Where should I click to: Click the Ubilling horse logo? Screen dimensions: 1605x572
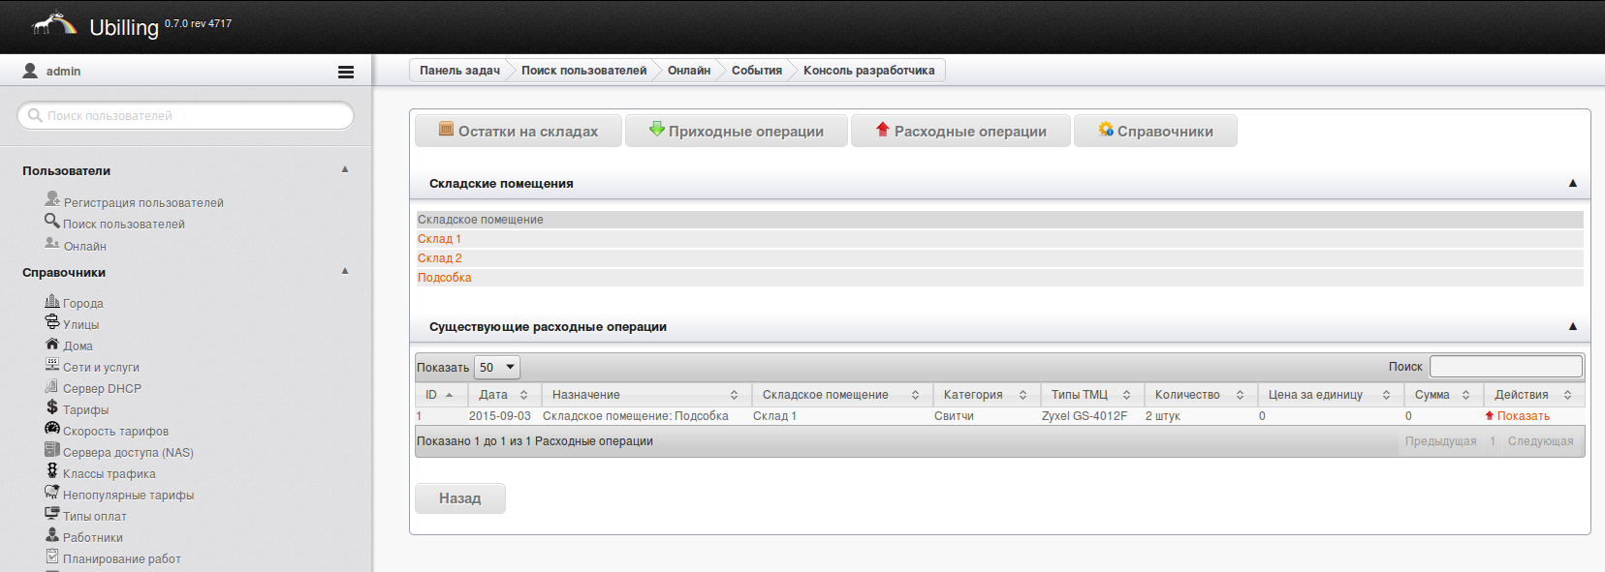[54, 24]
